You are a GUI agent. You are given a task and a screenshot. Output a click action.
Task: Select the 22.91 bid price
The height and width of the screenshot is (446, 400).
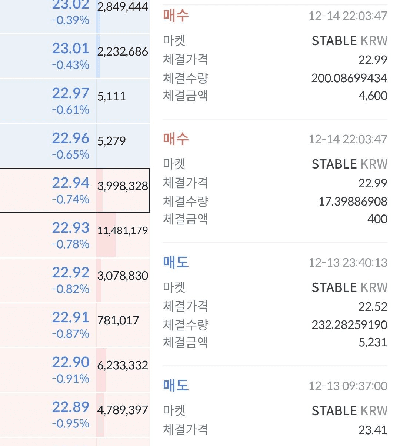pos(70,318)
